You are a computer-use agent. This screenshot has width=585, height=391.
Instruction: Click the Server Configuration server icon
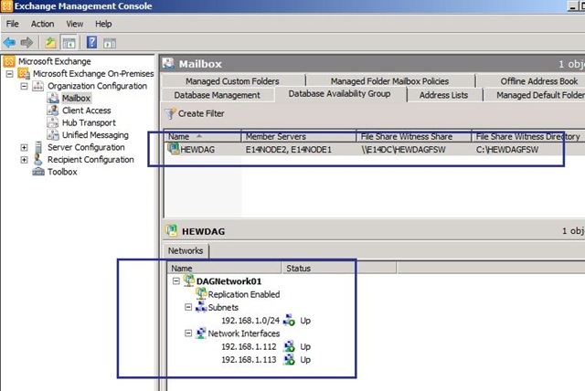tap(38, 147)
